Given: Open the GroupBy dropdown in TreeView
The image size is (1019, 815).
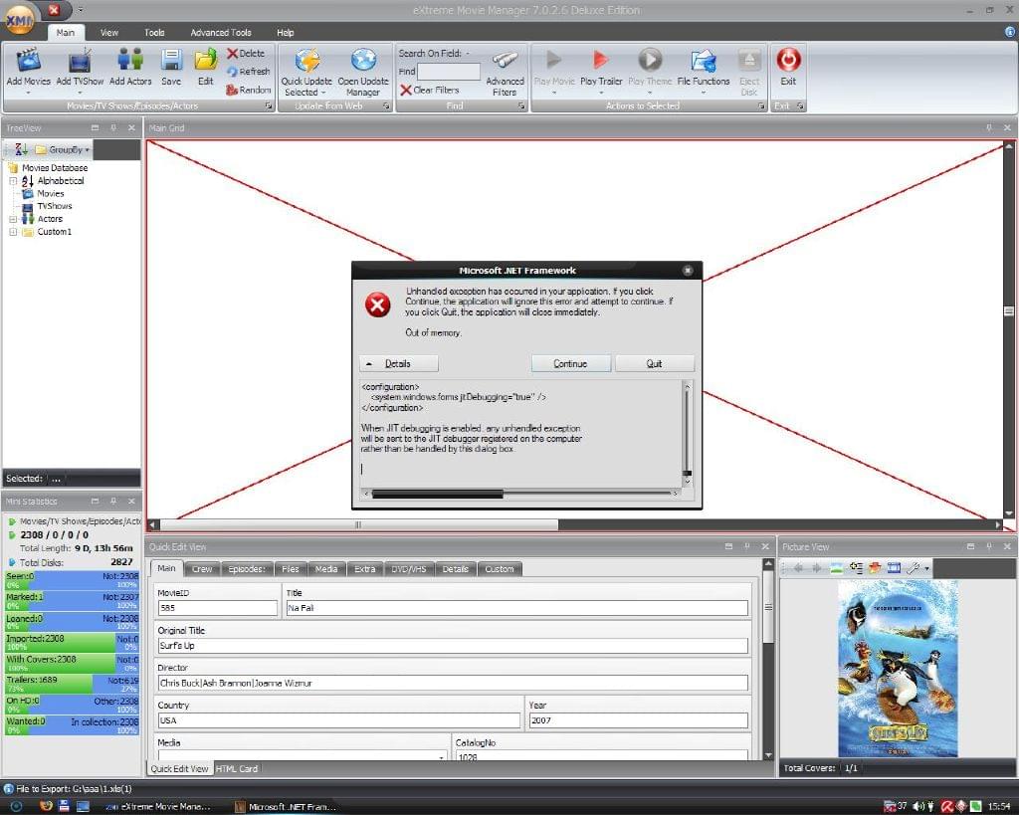Looking at the screenshot, I should click(x=63, y=149).
